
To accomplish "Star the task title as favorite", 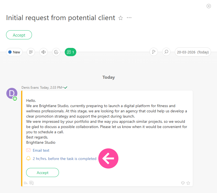I will pyautogui.click(x=120, y=18).
